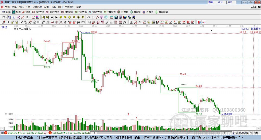The image size is (261, 140).
Task: Click the horizontal scrollbar right arrow
Action: (x=224, y=133)
